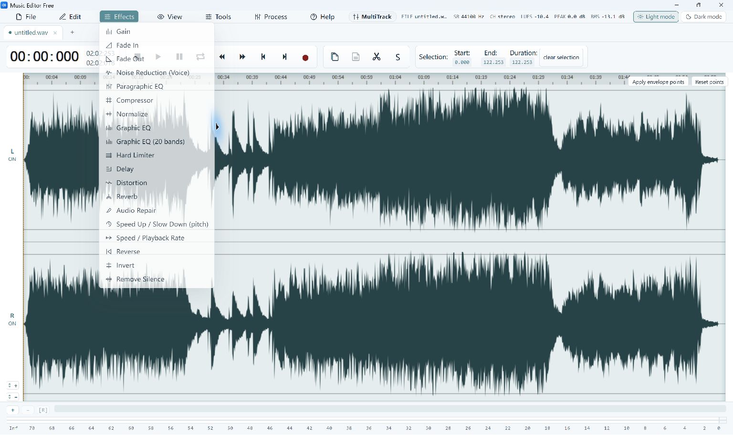The image size is (733, 435).
Task: Click the selection Duration value field
Action: tap(522, 62)
